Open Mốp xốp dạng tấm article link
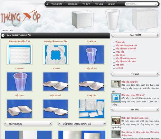Screen dimensions: 161x139 (129, 82)
